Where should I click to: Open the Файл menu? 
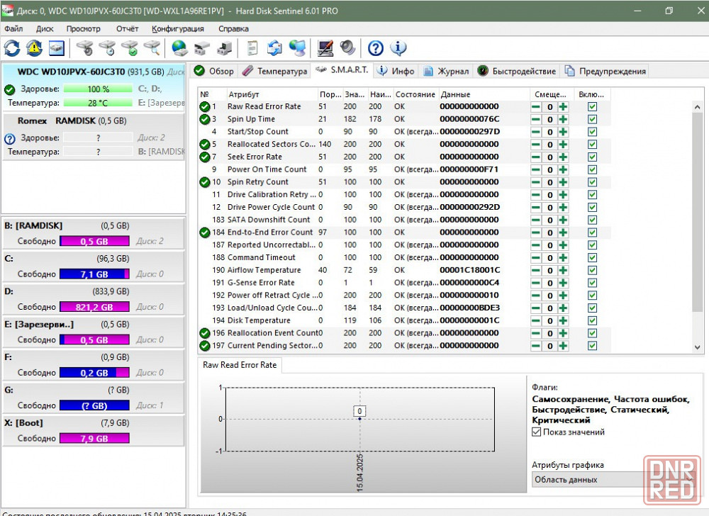click(13, 28)
